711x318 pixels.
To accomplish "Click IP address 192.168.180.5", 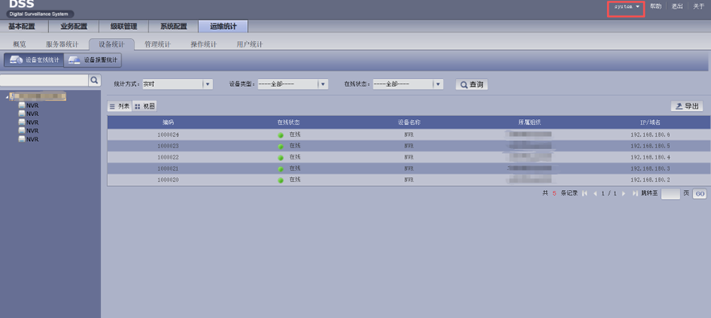I will point(651,147).
